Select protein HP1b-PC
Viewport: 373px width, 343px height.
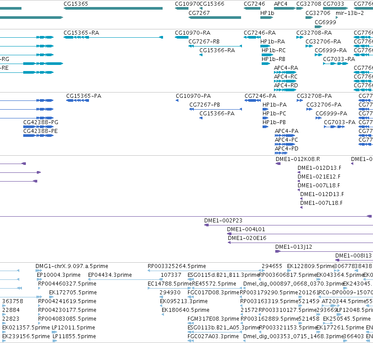274,114
